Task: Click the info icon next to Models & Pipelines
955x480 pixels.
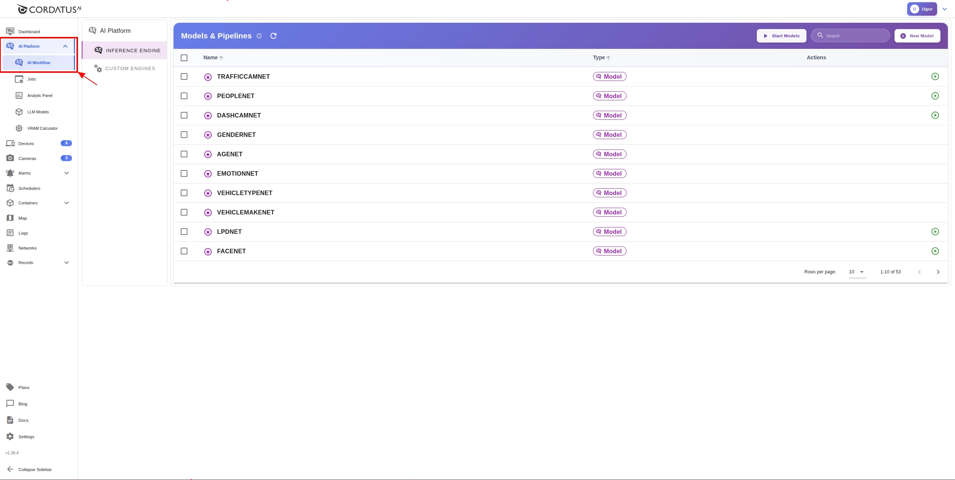Action: point(259,36)
